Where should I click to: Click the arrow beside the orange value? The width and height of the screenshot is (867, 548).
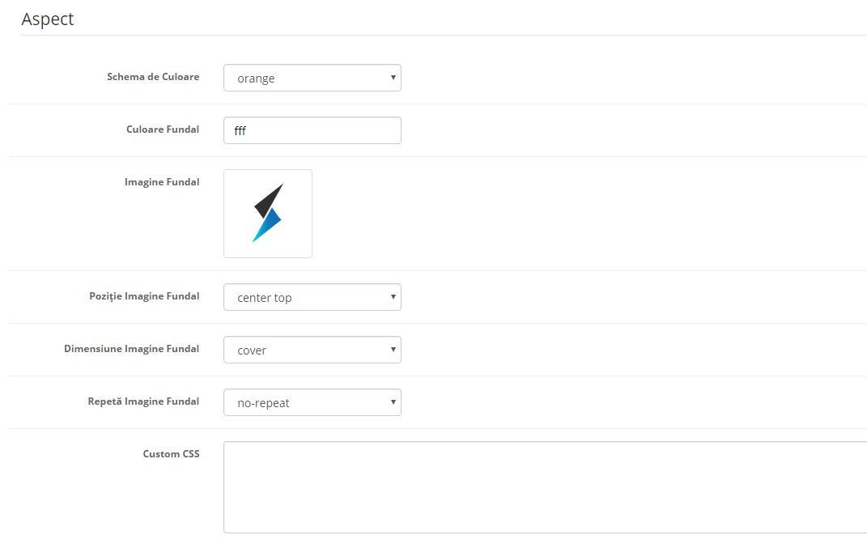tap(393, 79)
